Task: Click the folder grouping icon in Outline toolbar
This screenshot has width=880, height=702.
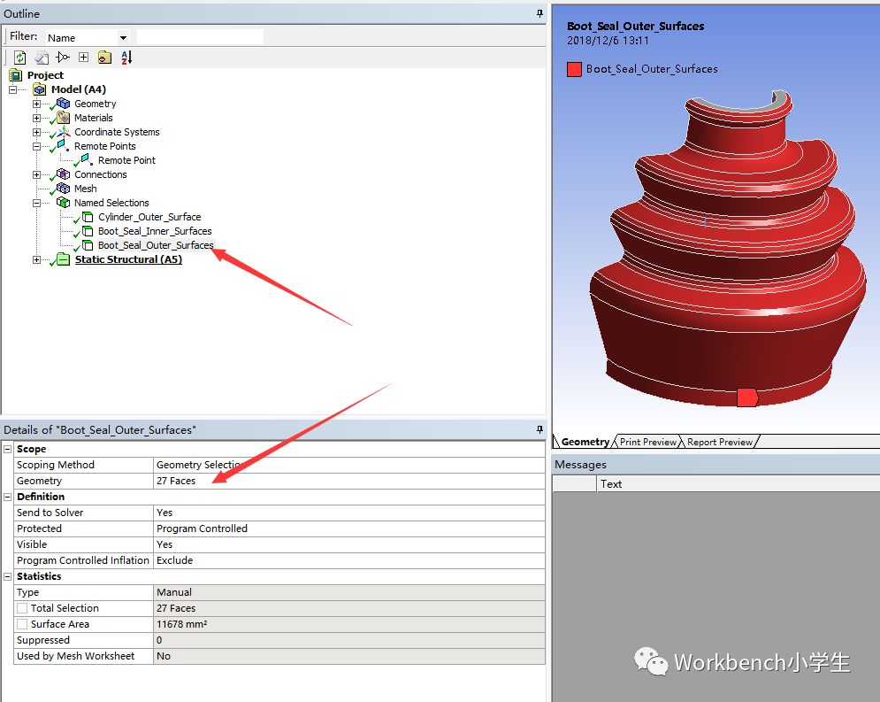Action: pos(104,58)
